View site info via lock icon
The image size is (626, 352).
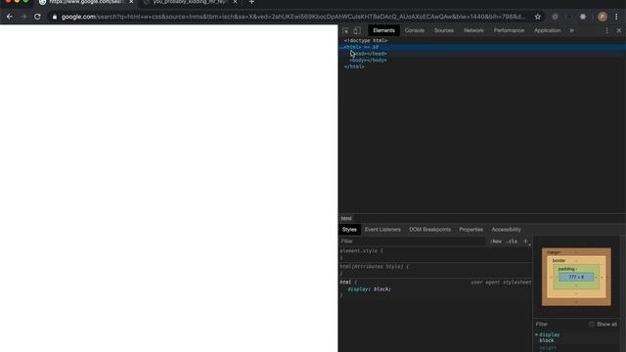click(x=55, y=17)
